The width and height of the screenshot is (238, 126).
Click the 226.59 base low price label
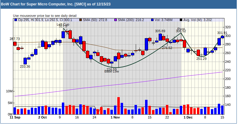tap(112, 69)
